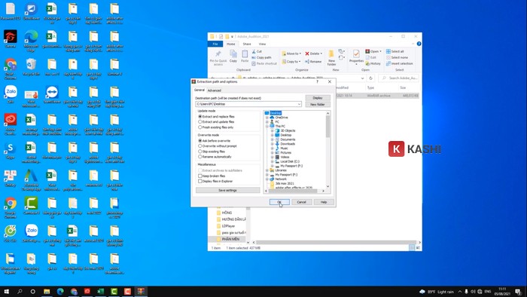
Task: Click History in Explorer ribbon
Action: (373, 63)
